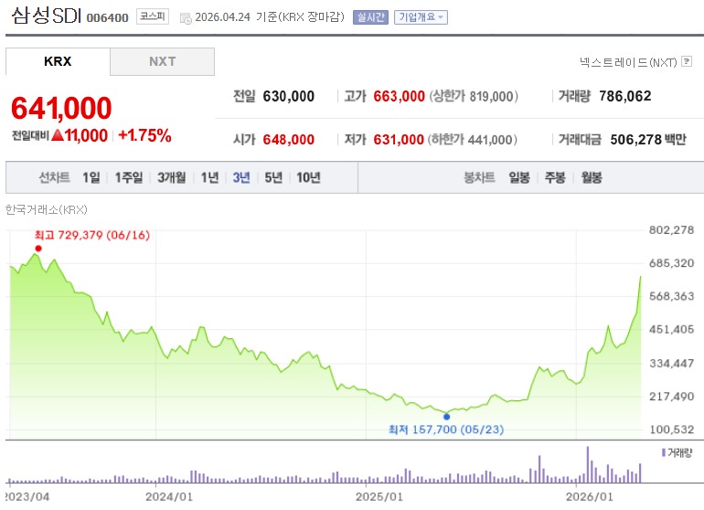Image resolution: width=704 pixels, height=510 pixels.
Task: Click the 거래량 value 786,062
Action: 625,96
